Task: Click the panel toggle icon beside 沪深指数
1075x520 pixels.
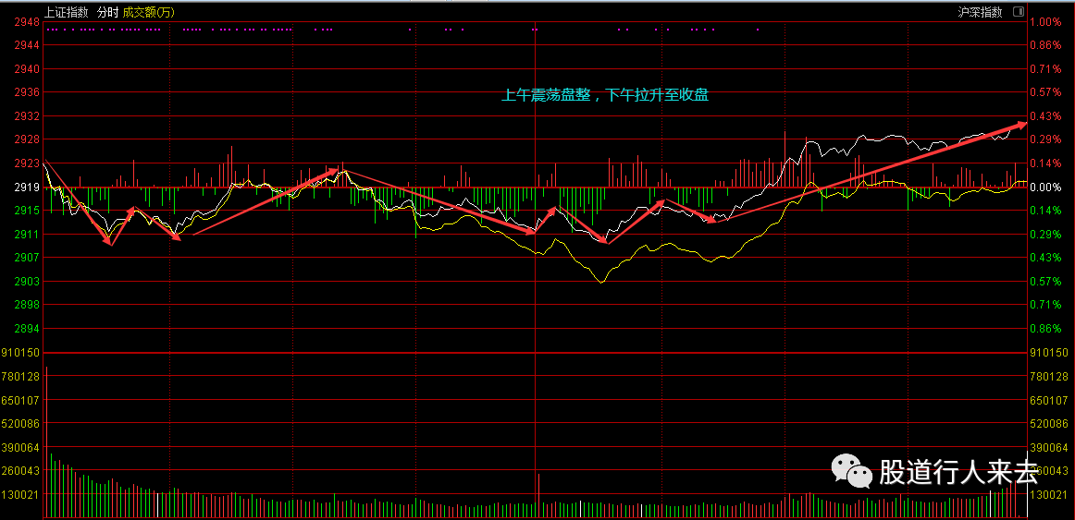Action: click(1019, 12)
